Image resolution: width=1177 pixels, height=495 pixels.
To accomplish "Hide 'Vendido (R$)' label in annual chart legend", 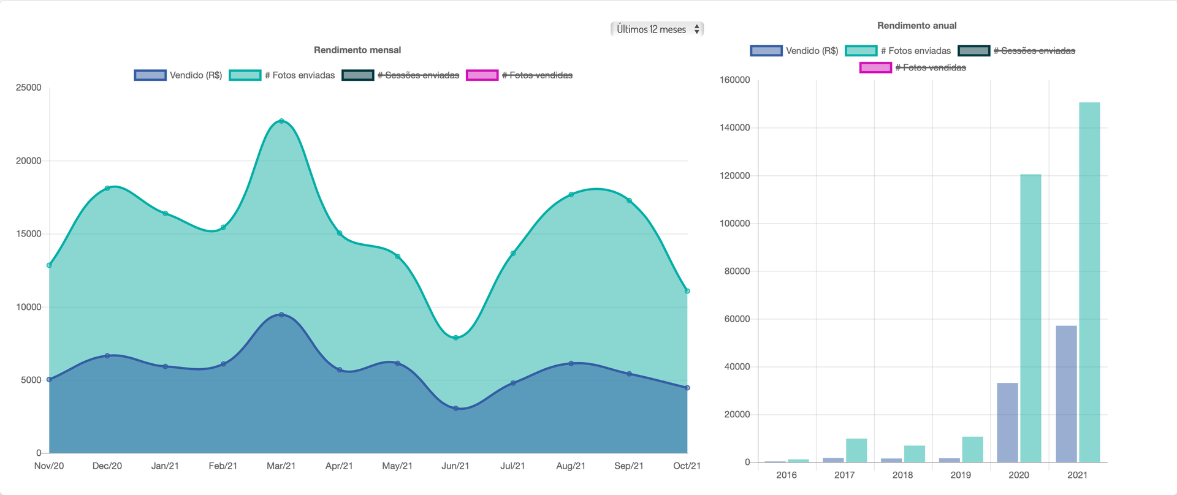I will (812, 51).
